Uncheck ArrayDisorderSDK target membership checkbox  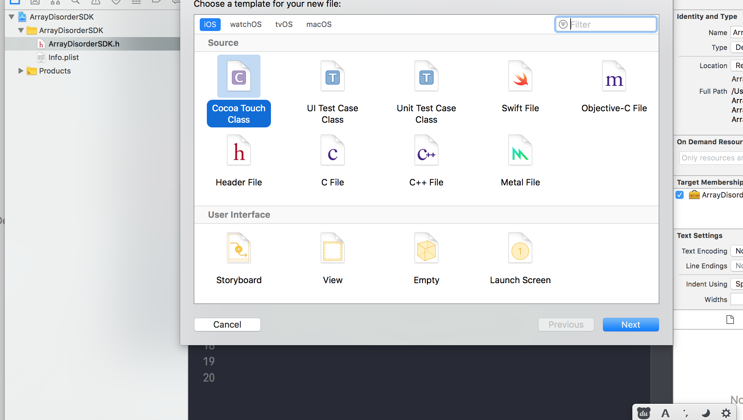click(x=680, y=195)
